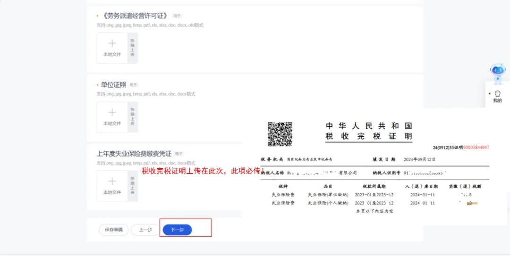Click the plus icon under 《劳务派遣经营许可证》
The image size is (510, 256).
112,44
